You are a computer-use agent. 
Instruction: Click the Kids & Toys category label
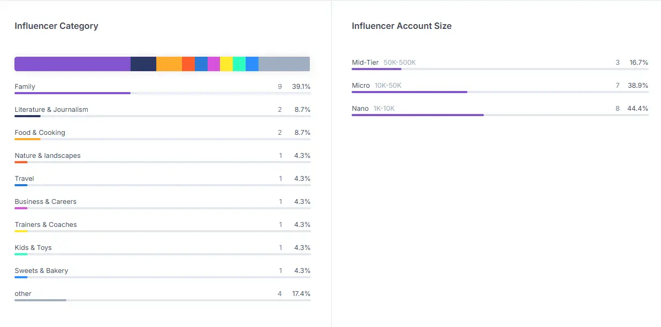tap(33, 247)
